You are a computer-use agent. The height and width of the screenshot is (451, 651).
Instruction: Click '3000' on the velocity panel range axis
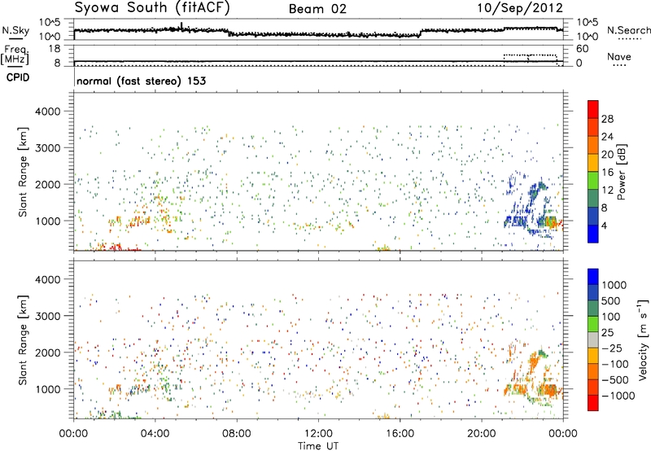tap(48, 316)
